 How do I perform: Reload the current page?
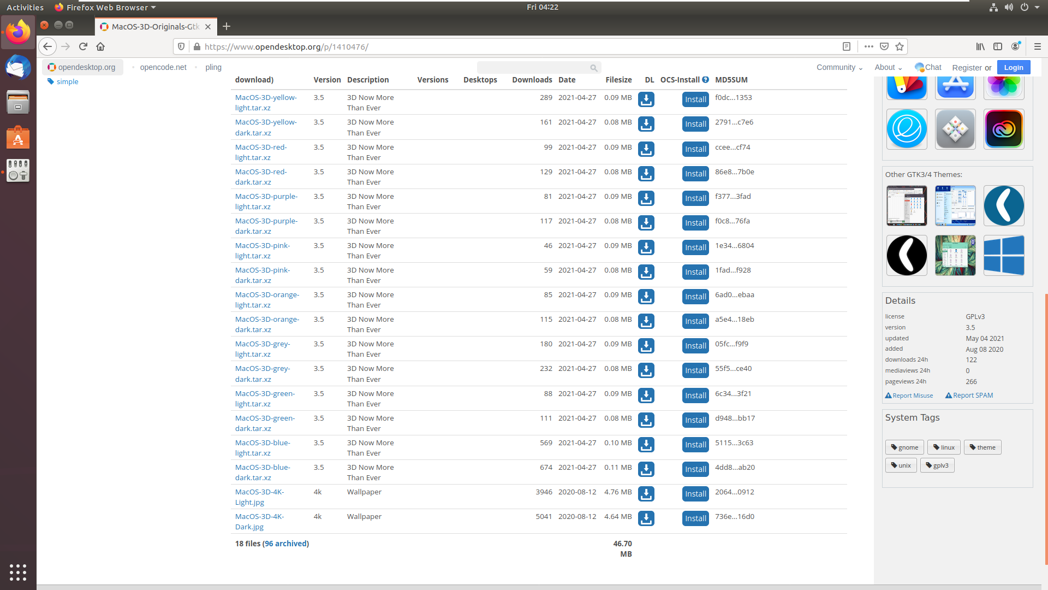[x=83, y=46]
